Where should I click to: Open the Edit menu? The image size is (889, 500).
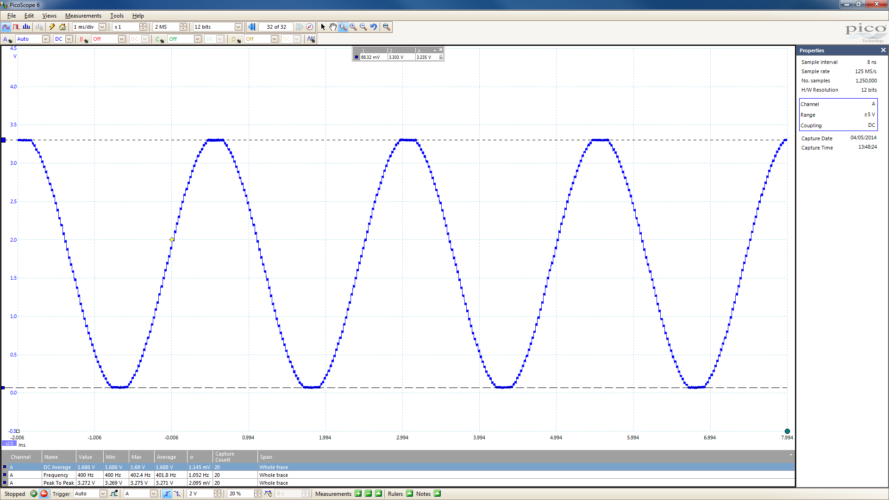(x=29, y=16)
